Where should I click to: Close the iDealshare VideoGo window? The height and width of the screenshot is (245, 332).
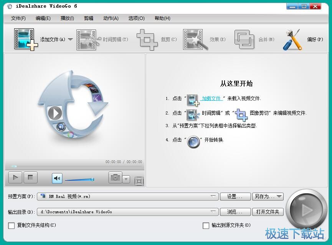pyautogui.click(x=315, y=7)
